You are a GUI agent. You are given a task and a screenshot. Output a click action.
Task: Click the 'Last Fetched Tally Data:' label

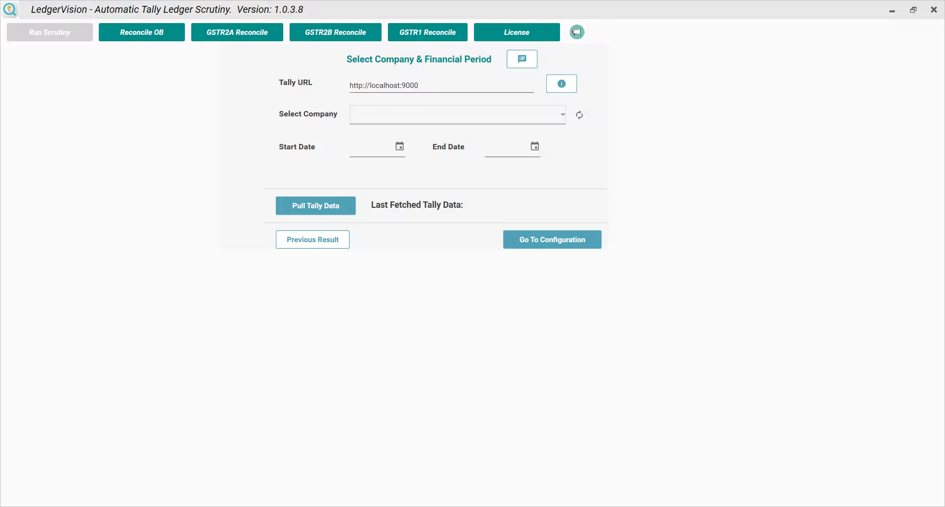417,205
